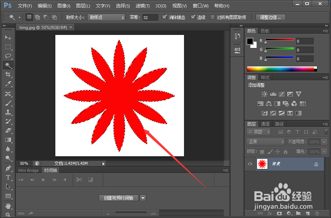
Task: Click the red (R) slider
Action: 280,40
